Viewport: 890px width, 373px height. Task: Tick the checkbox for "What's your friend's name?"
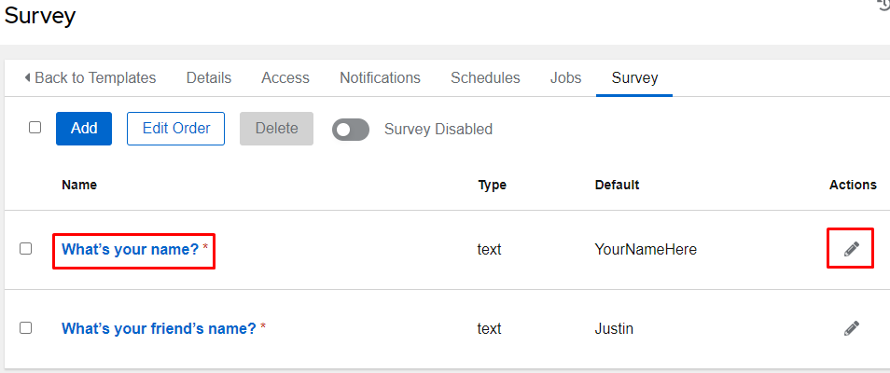tap(26, 328)
